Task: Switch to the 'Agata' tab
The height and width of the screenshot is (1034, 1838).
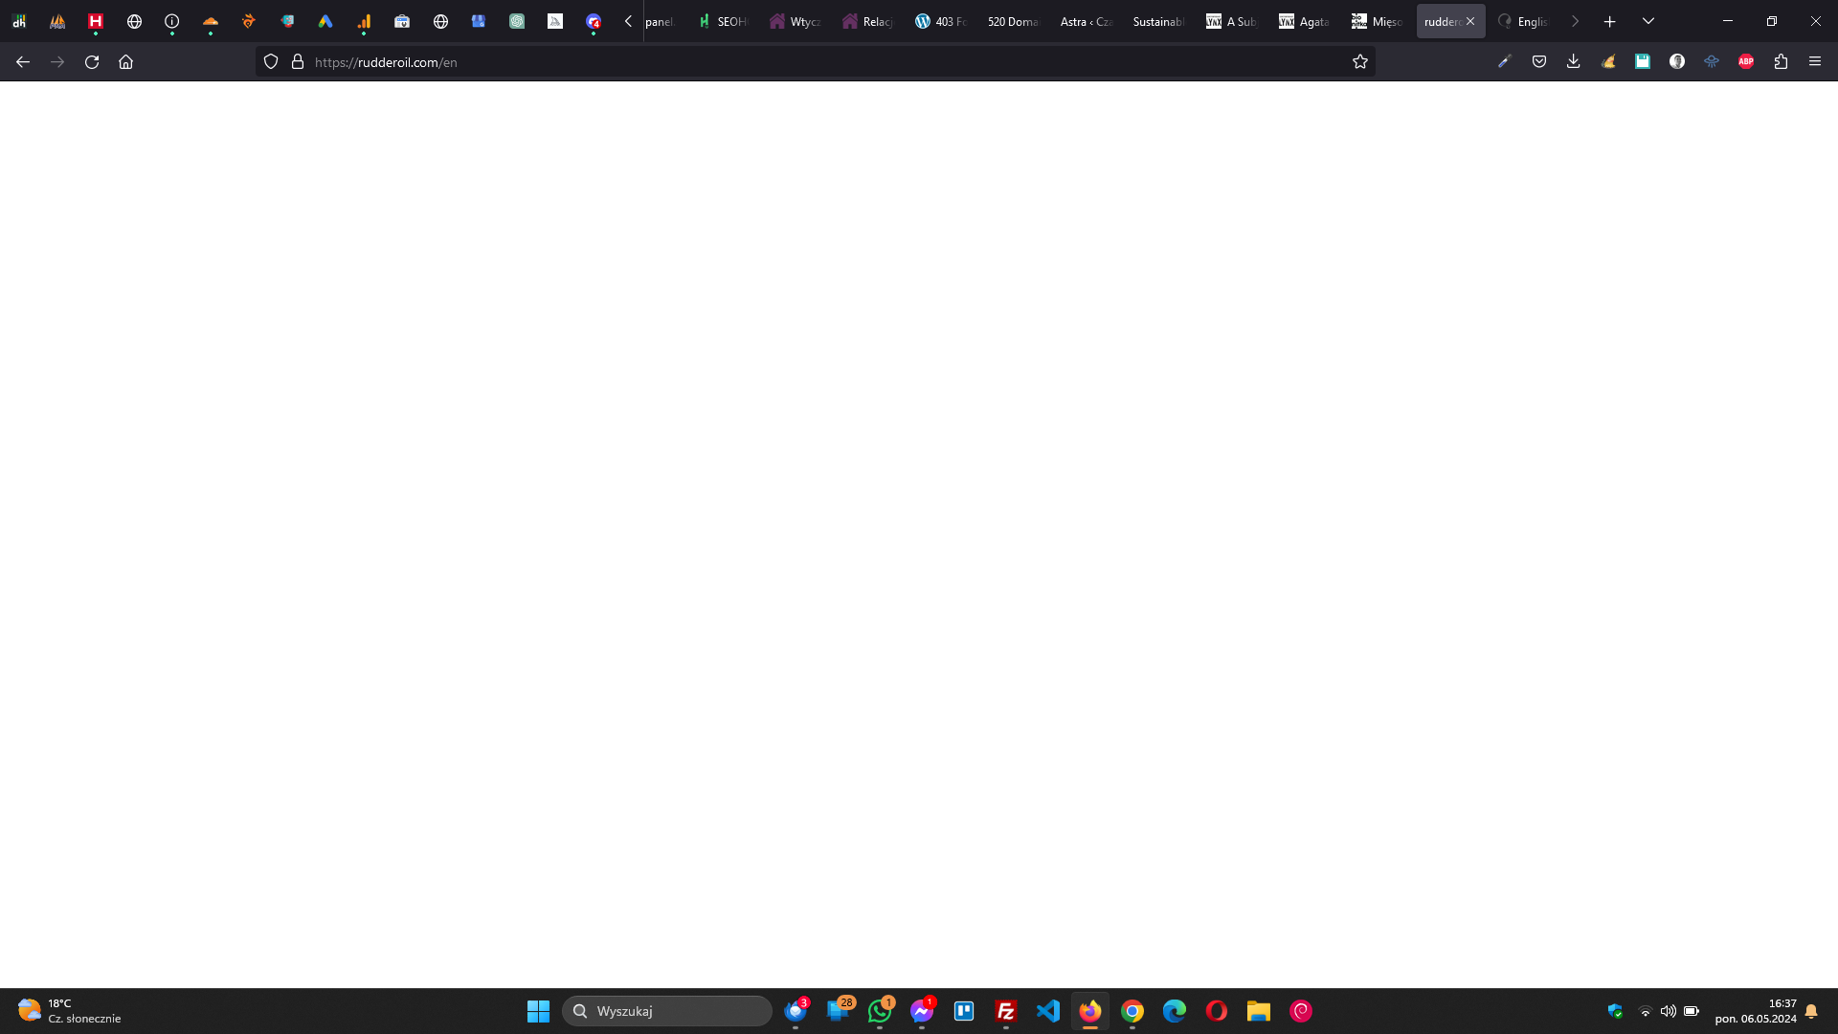Action: pos(1305,21)
